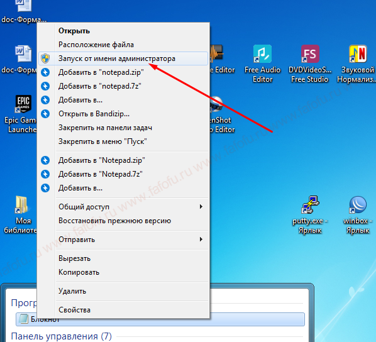The image size is (376, 342).
Task: Click the Bandizip icon next to Добавить в "notepad.zip"
Action: (45, 72)
